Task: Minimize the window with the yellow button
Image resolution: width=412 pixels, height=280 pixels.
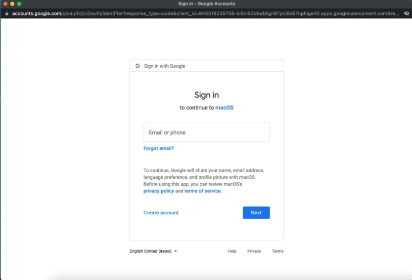Action: point(12,3)
